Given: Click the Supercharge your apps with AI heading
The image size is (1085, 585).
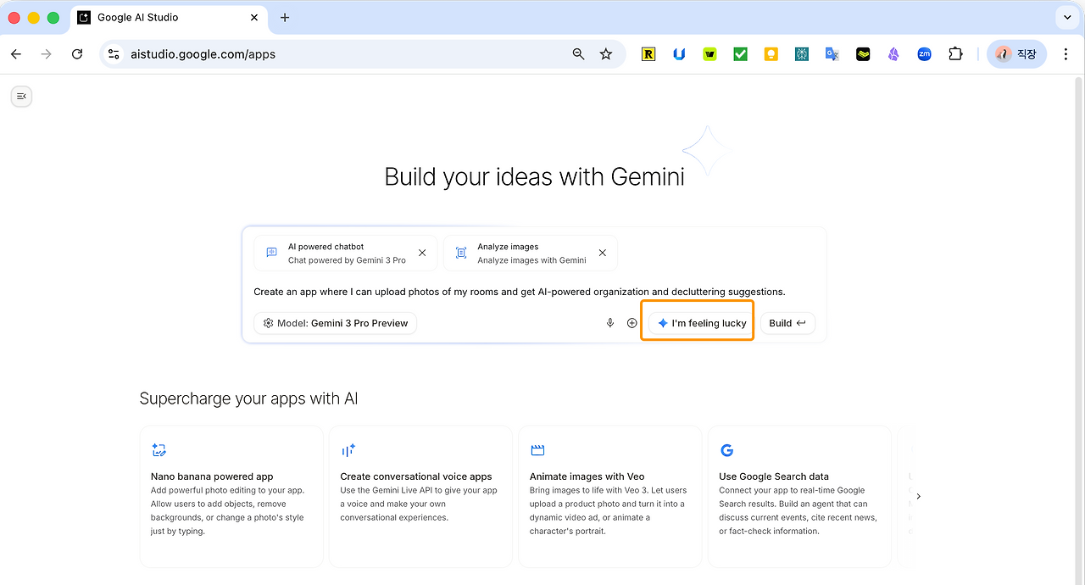Looking at the screenshot, I should (248, 398).
